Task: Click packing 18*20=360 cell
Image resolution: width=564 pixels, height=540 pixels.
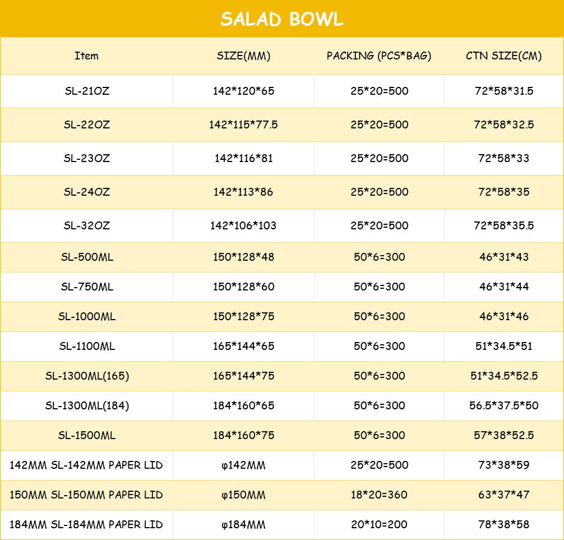Action: (x=379, y=495)
